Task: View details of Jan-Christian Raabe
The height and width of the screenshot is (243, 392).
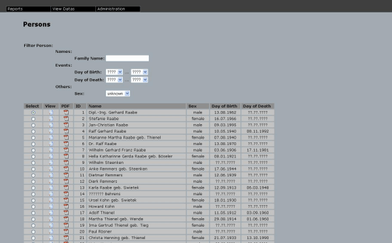Action: 51,125
